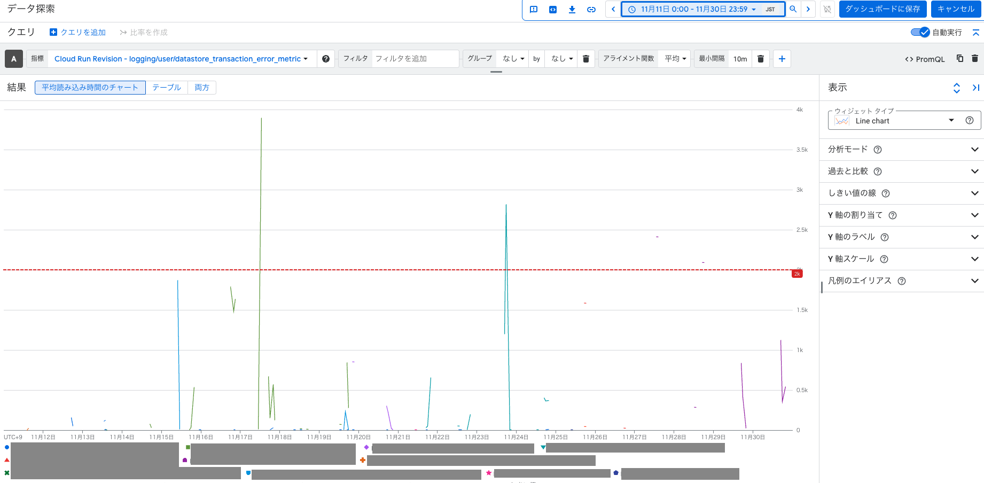Expand or collapse all 表示 sections

(x=957, y=88)
